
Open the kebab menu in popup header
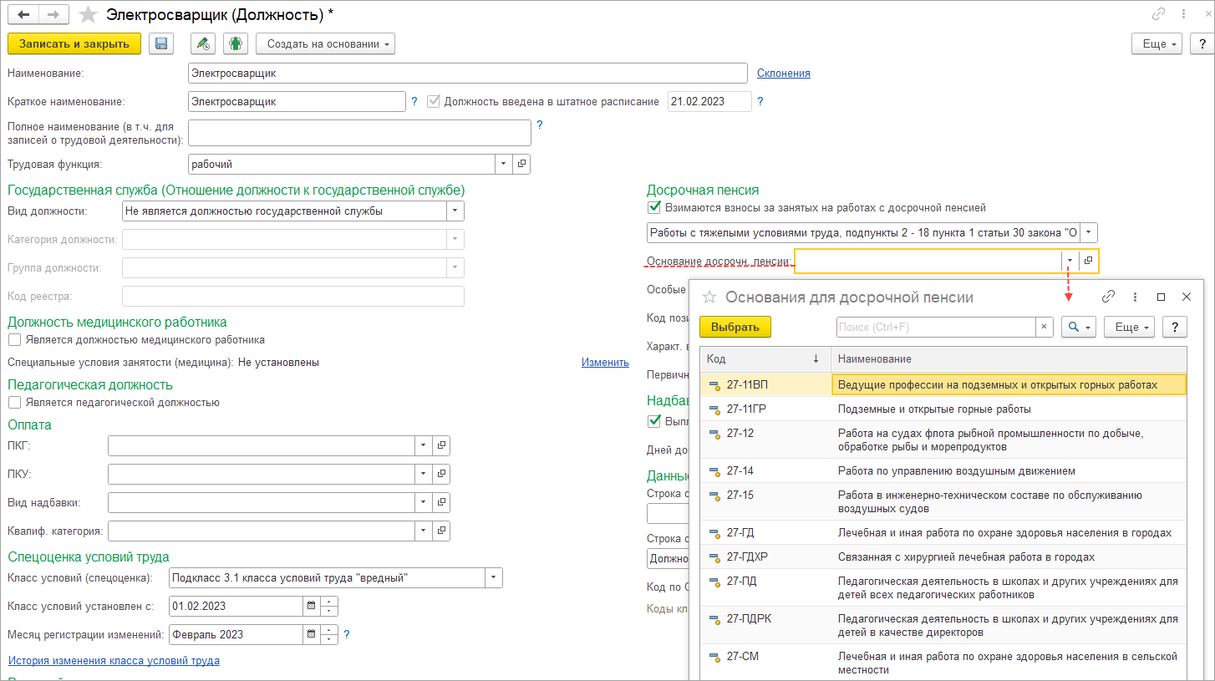[x=1135, y=297]
